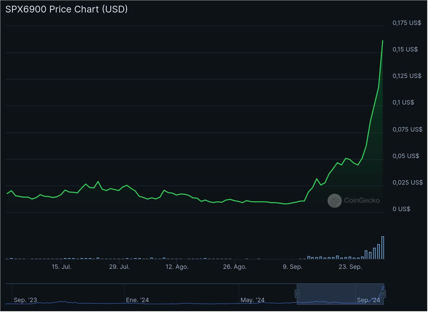The image size is (428, 312).
Task: Click the SPX6900 Price Chart (USD) title
Action: coord(67,9)
